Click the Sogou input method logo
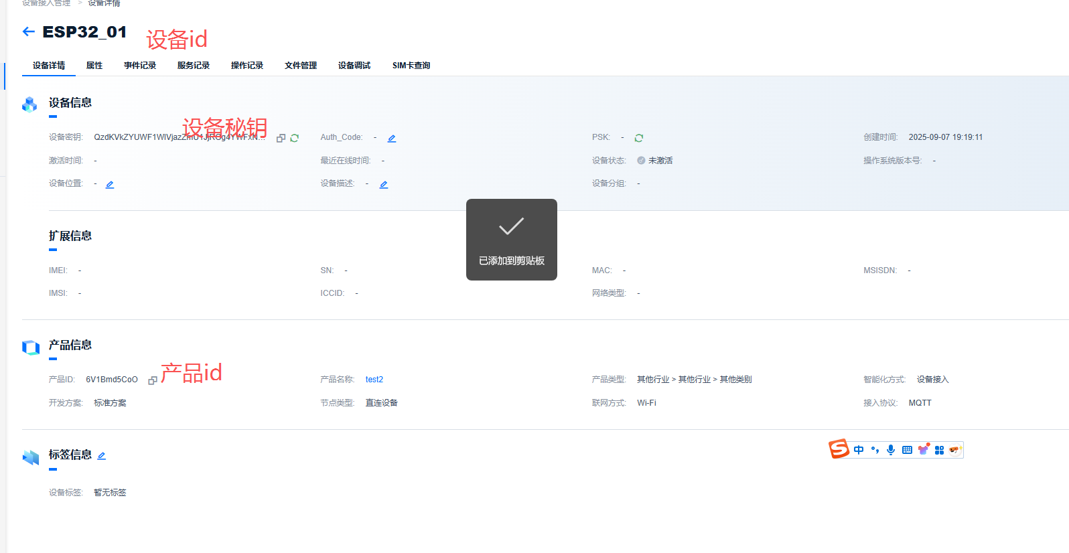Image resolution: width=1069 pixels, height=553 pixels. [839, 449]
